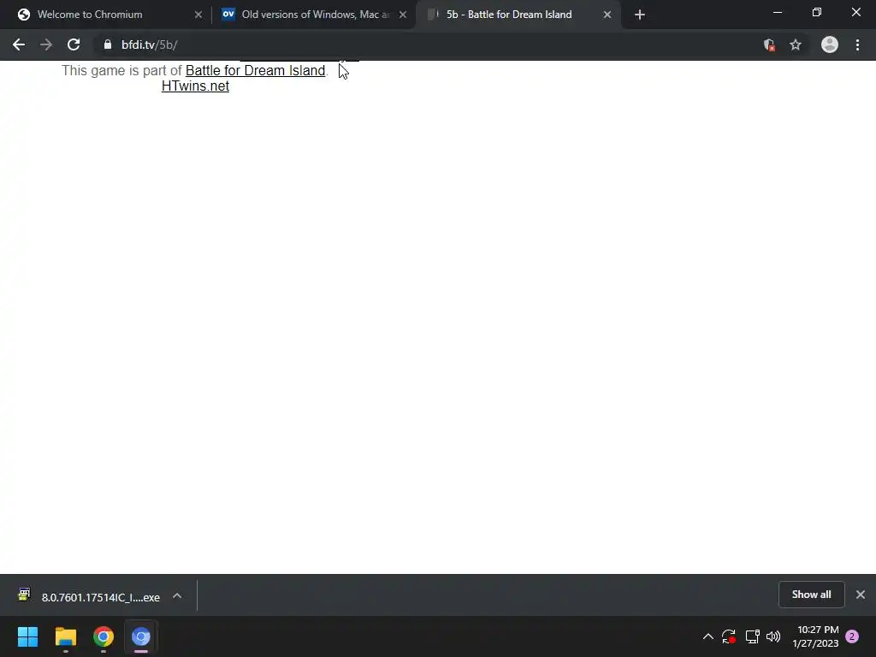
Task: Open the Chromium three-dot menu
Action: tap(857, 44)
